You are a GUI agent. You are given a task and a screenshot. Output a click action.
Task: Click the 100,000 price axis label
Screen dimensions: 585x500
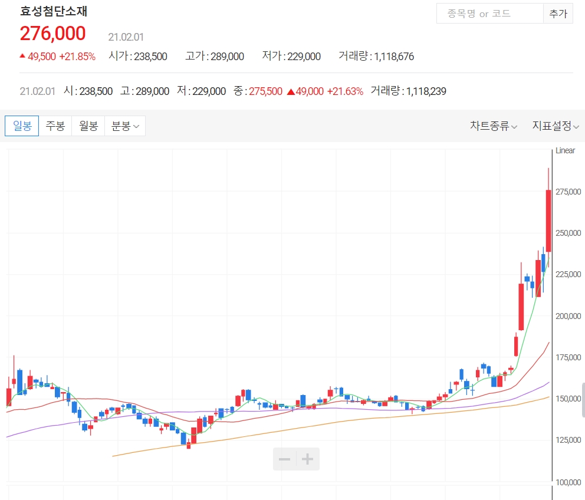pyautogui.click(x=568, y=482)
